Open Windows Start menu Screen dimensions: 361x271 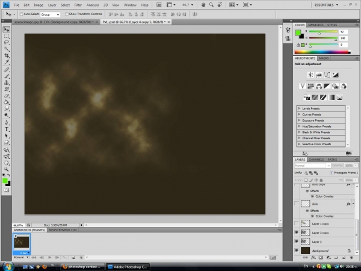8,267
